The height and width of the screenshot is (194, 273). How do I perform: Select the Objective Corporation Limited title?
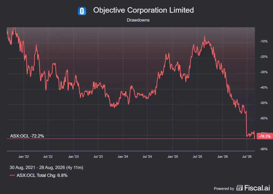pos(143,10)
